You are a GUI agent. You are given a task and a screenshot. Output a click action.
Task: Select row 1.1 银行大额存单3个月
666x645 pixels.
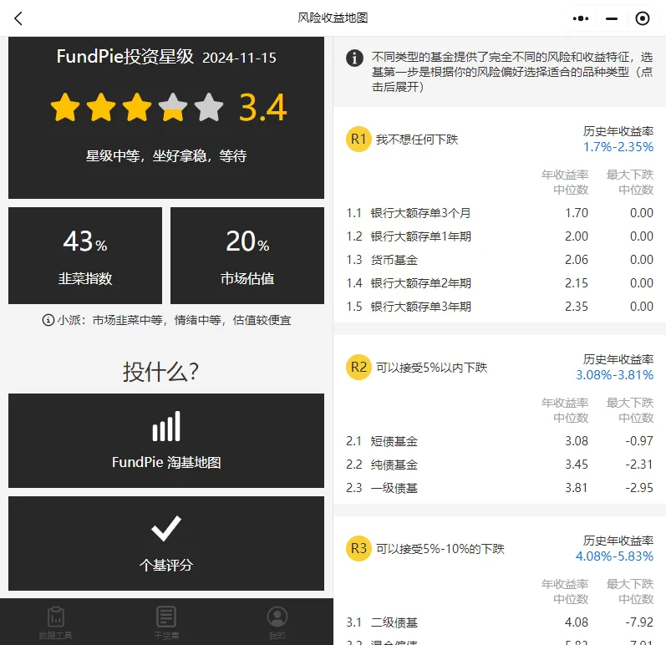(x=500, y=213)
